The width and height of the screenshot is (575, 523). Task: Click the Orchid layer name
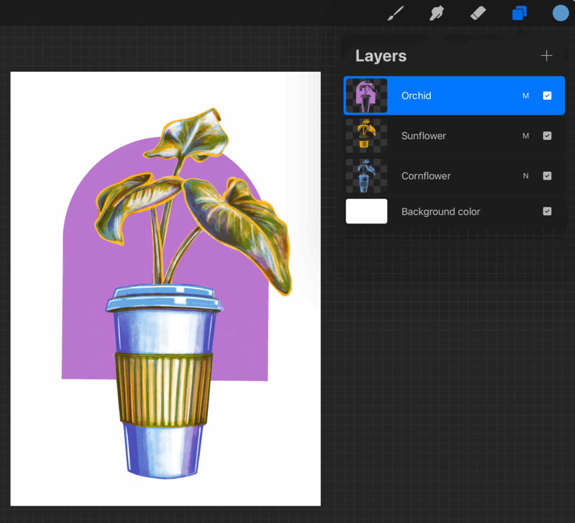tap(416, 96)
